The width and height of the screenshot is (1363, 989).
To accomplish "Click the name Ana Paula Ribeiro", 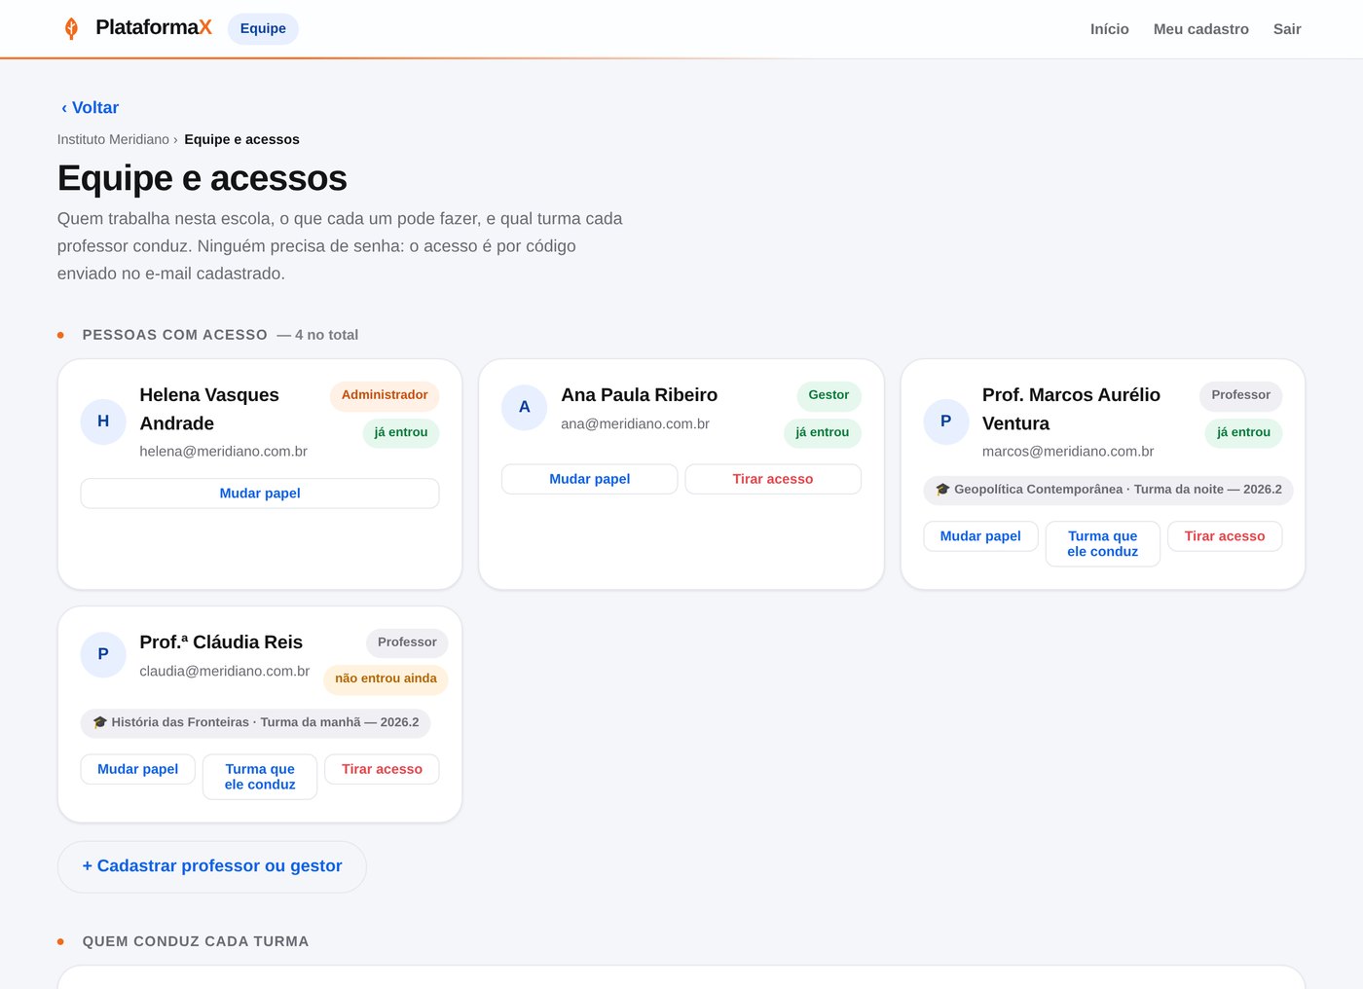I will coord(640,395).
